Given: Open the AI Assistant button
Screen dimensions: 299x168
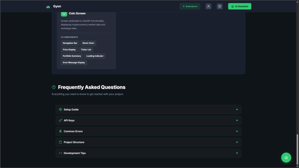Looking at the screenshot, I should point(240,6).
